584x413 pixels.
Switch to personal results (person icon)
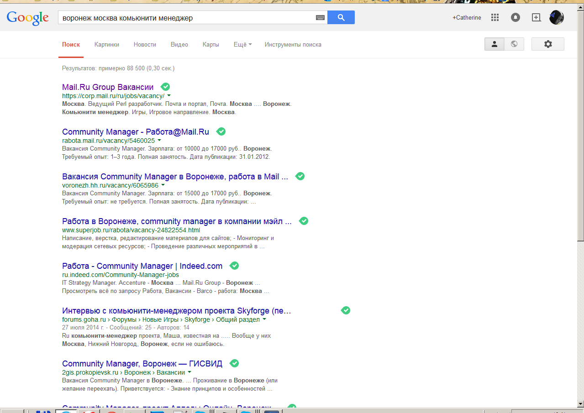click(494, 44)
